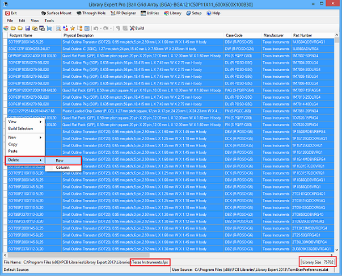Viewport: 342px width, 276px height.
Task: Click the Build toolbar button
Action: coord(137,27)
